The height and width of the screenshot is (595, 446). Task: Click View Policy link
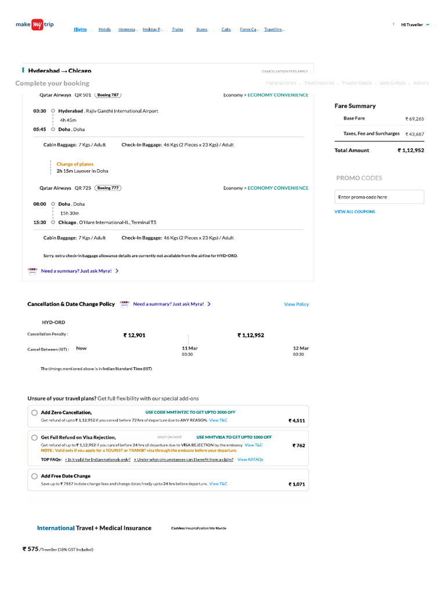pos(297,304)
